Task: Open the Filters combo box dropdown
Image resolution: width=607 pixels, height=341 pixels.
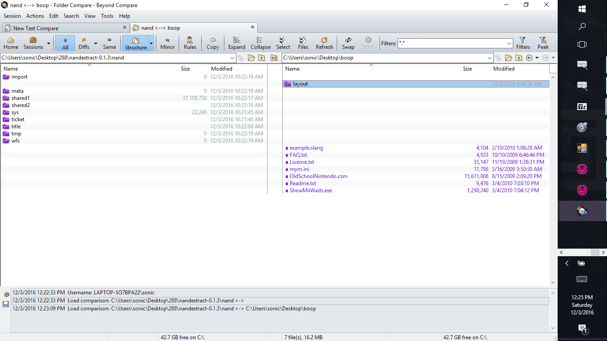Action: (x=509, y=44)
